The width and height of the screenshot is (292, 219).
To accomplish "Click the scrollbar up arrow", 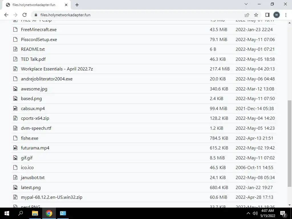I will (x=289, y=23).
